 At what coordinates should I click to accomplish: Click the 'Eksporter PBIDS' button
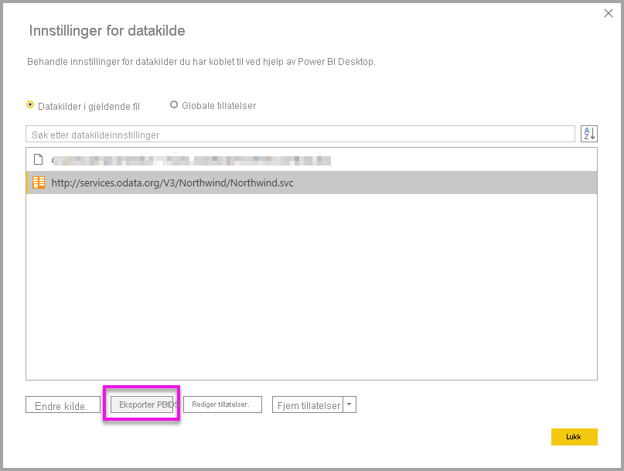coord(142,404)
